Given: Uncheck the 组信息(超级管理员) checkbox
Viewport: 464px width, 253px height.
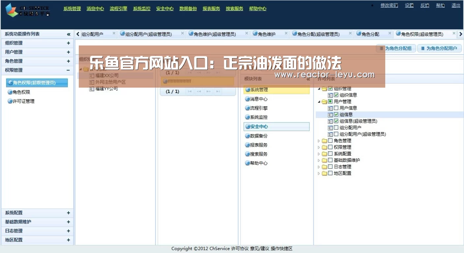Looking at the screenshot, I should pyautogui.click(x=336, y=121).
